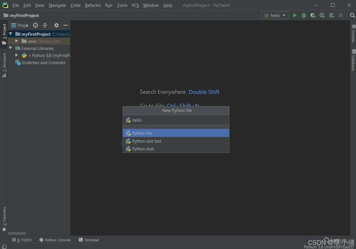Open the File menu
The width and height of the screenshot is (356, 249).
[x=15, y=5]
